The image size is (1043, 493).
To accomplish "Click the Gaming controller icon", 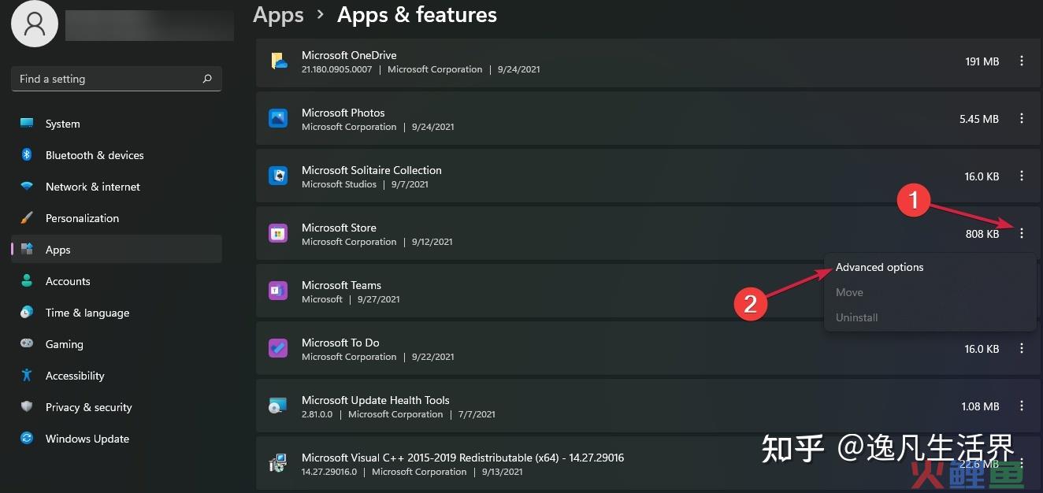I will tap(28, 344).
